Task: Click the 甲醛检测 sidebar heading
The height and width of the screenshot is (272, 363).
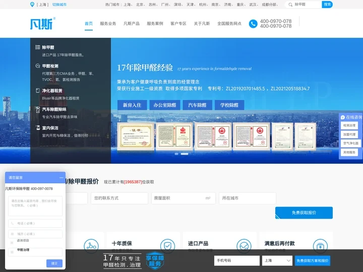Action: point(50,66)
